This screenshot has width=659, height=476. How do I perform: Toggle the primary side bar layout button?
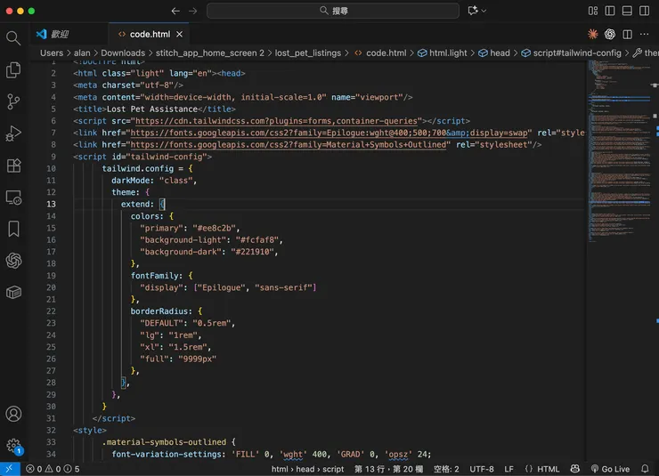pos(612,11)
